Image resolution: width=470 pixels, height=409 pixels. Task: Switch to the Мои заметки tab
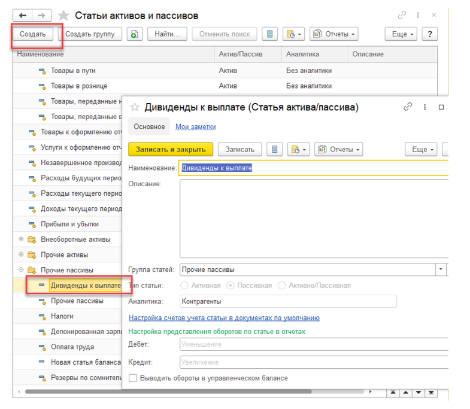(195, 127)
